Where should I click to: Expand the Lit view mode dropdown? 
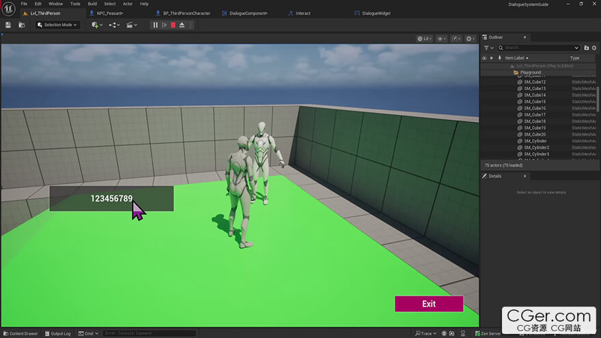tap(425, 39)
